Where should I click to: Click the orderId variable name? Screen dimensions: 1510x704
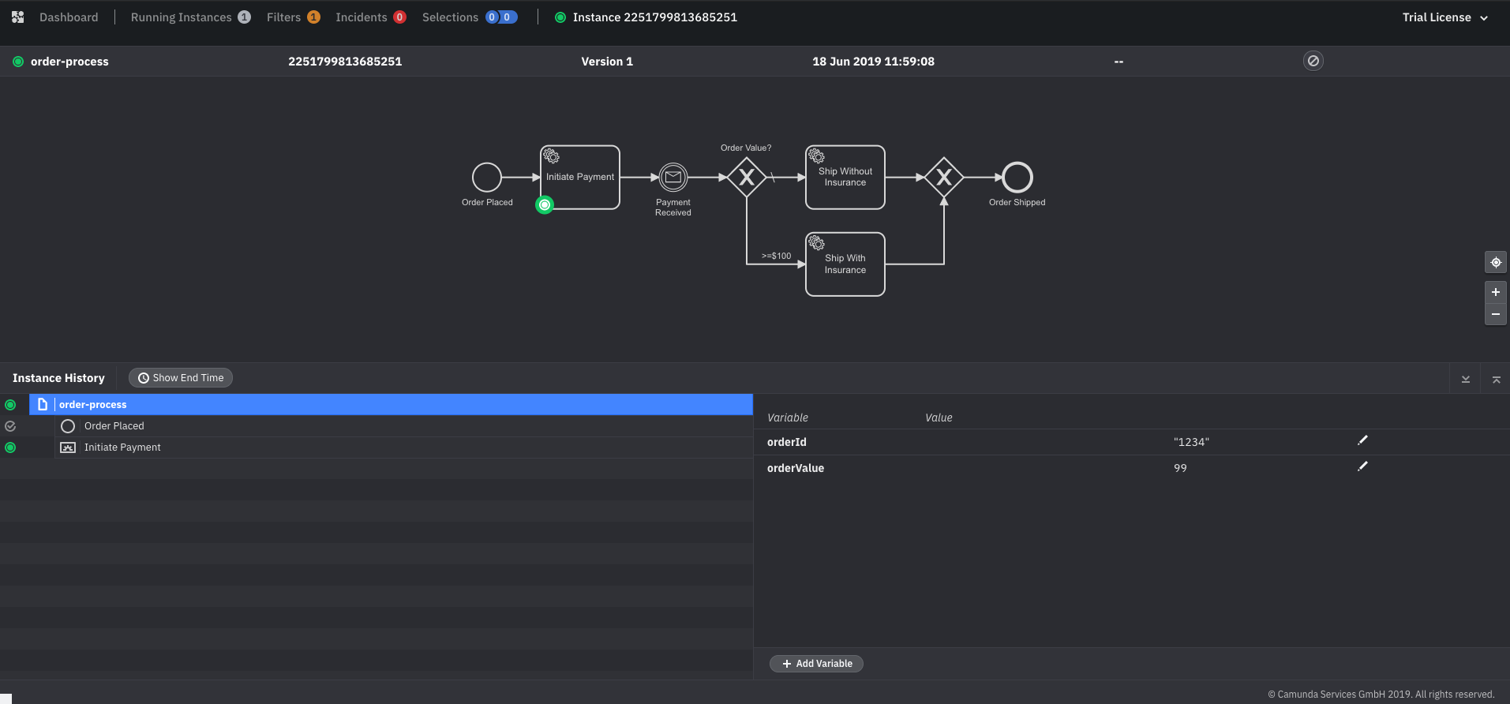point(787,442)
